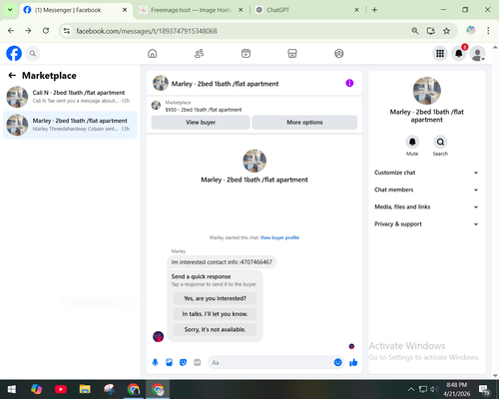This screenshot has width=499, height=399.
Task: Expand Media, files and links section
Action: (x=426, y=206)
